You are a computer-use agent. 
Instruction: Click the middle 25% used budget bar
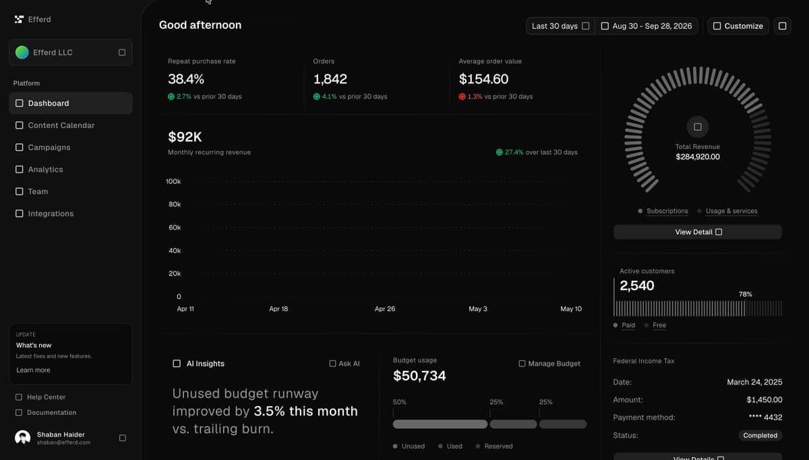coord(514,424)
